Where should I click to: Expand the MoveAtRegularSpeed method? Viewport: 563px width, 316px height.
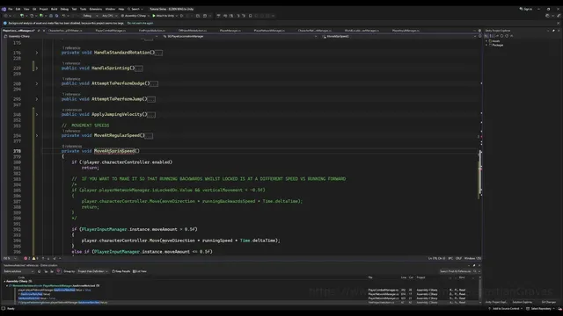click(37, 136)
